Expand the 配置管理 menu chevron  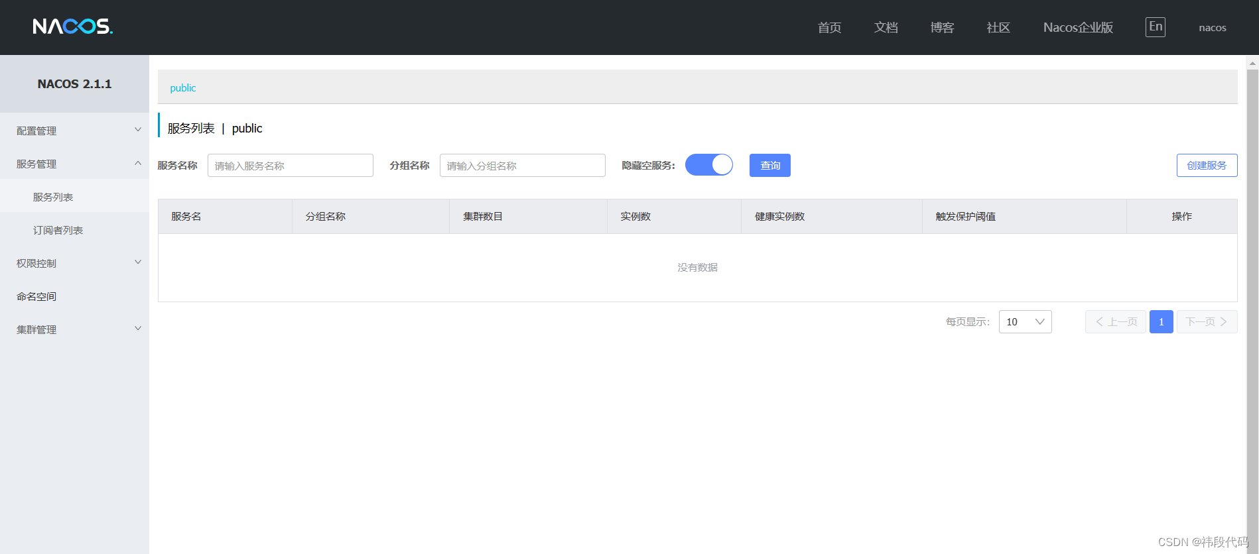[x=138, y=130]
